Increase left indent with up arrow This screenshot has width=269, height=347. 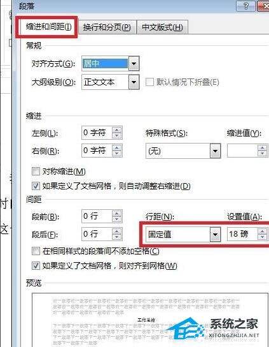pyautogui.click(x=117, y=130)
